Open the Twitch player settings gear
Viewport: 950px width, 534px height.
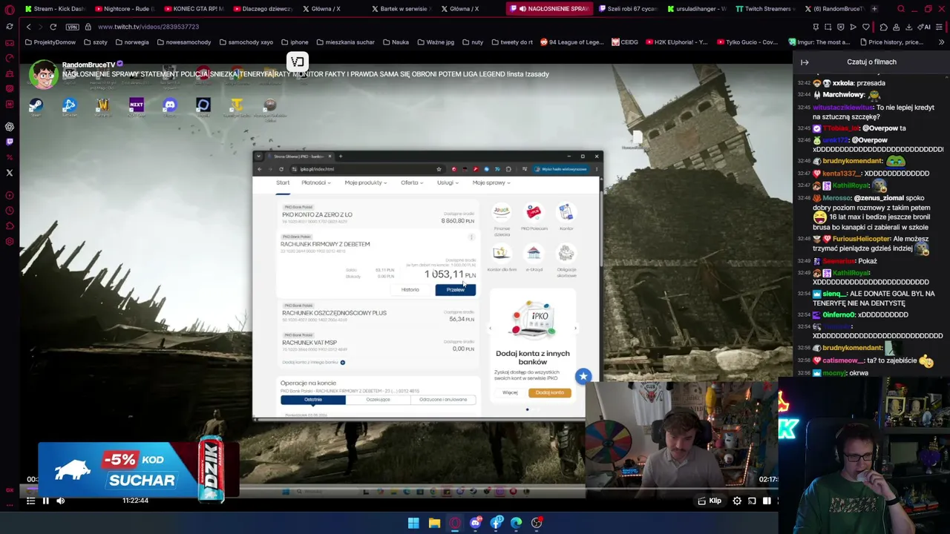(737, 501)
